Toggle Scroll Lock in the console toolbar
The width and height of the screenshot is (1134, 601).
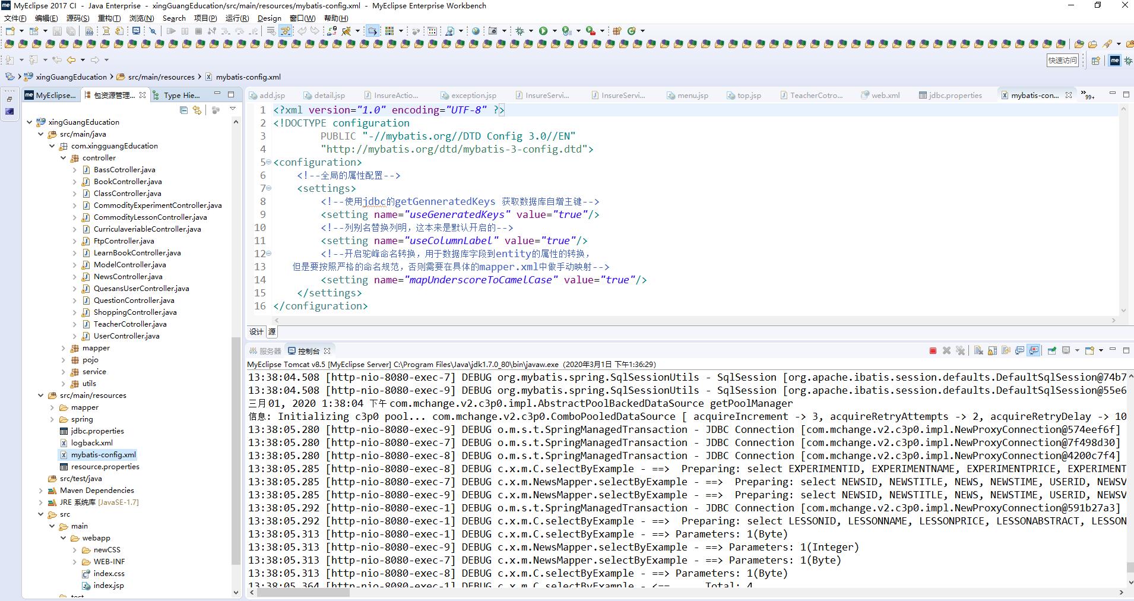[993, 350]
